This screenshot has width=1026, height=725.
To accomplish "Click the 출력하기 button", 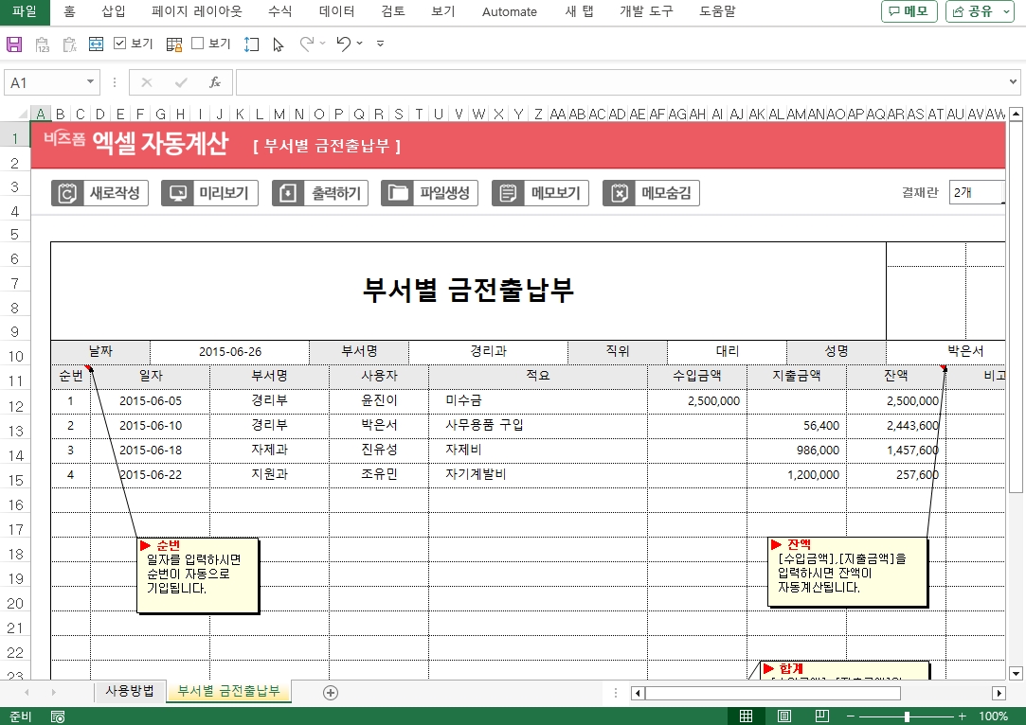I will tap(321, 193).
